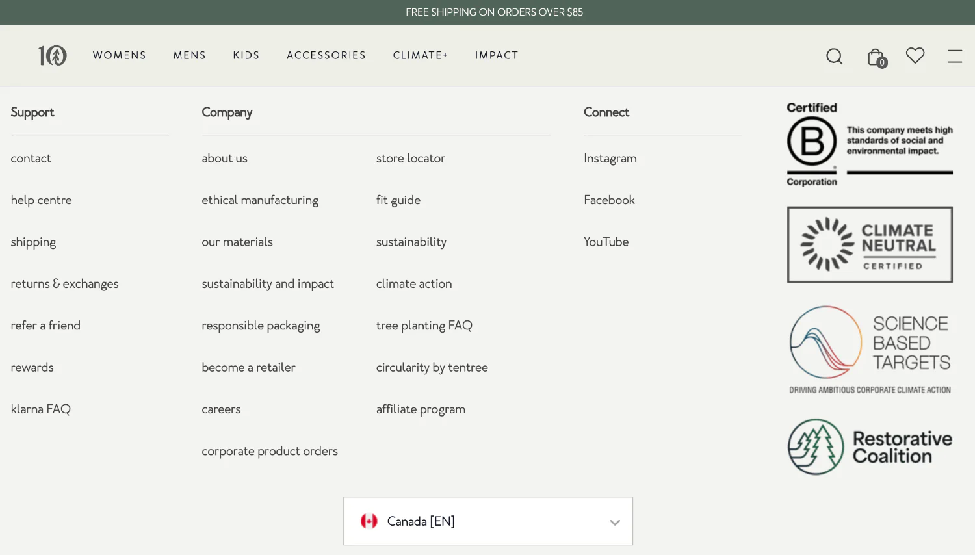The width and height of the screenshot is (975, 555).
Task: Expand the Canada [EN] country selector
Action: coord(487,521)
